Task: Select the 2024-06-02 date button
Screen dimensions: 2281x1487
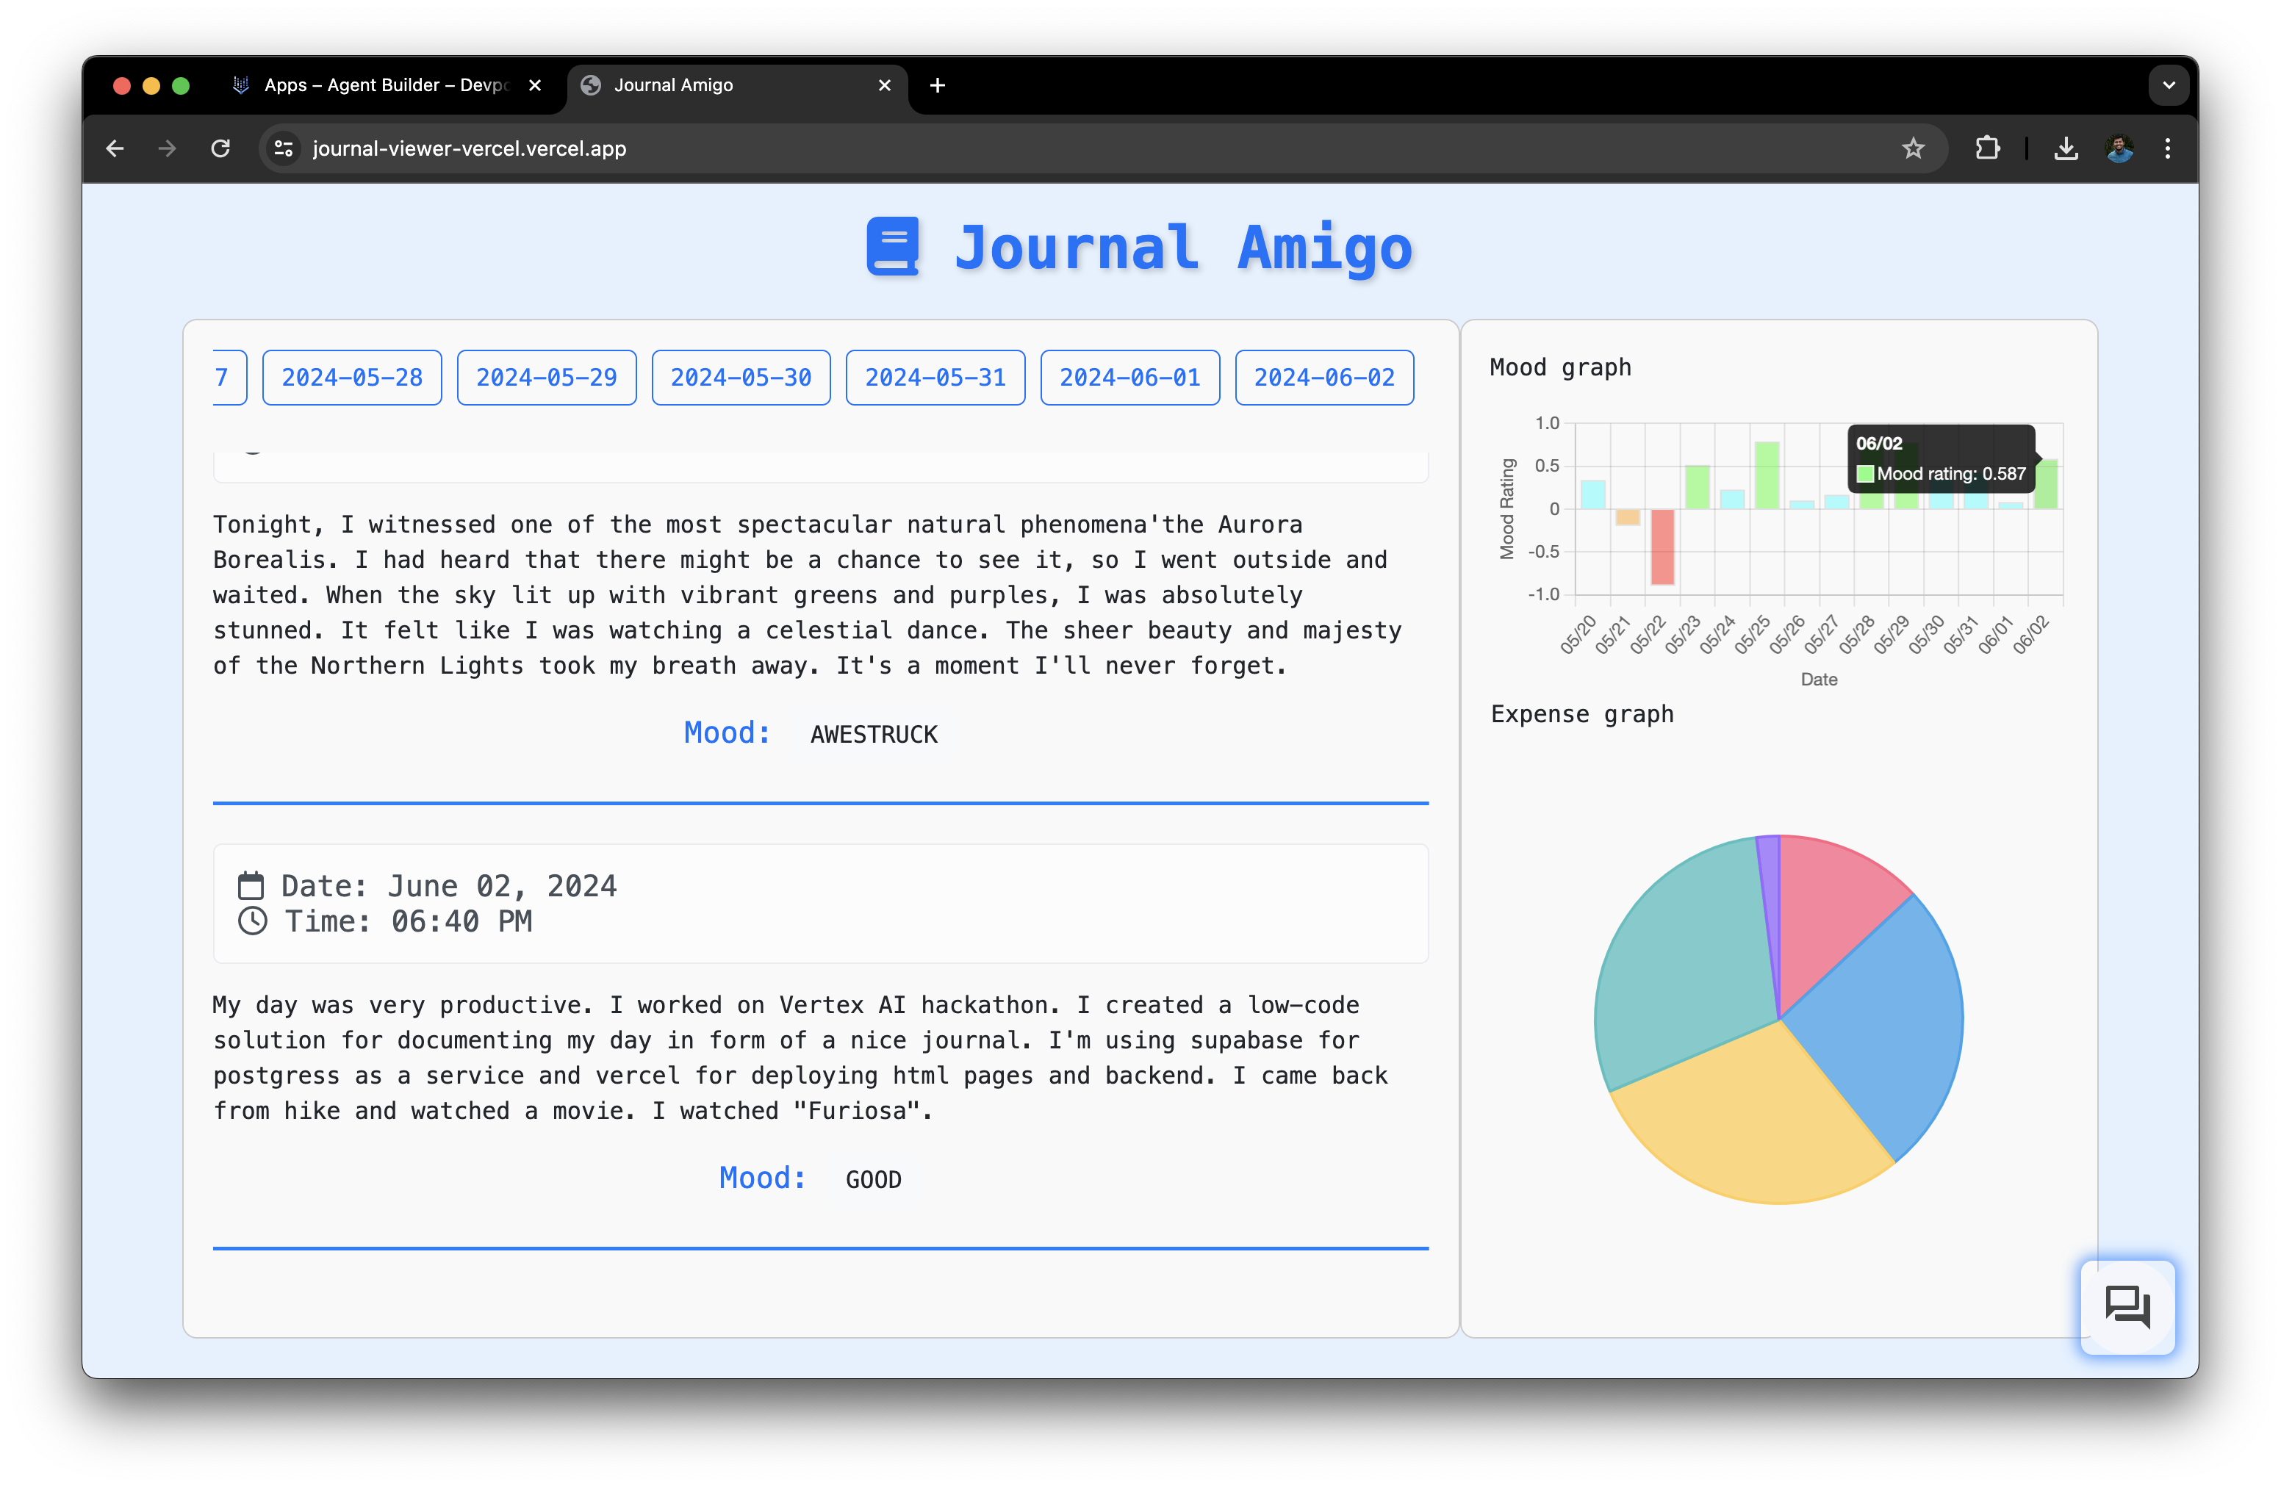Action: coord(1323,378)
